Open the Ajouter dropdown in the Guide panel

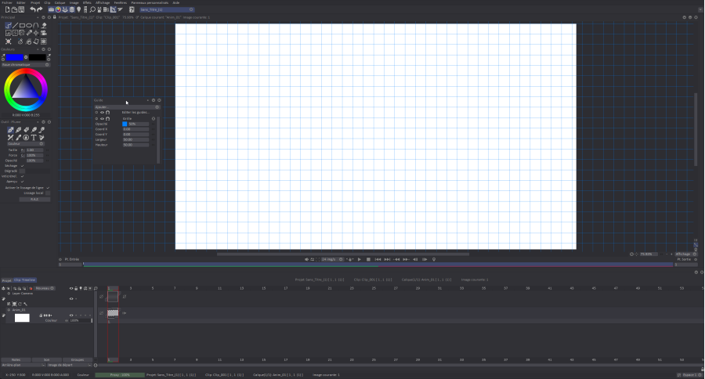pos(127,107)
